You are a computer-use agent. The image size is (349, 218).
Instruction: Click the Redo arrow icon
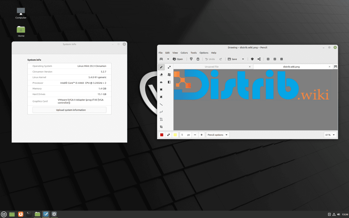[x=221, y=59]
